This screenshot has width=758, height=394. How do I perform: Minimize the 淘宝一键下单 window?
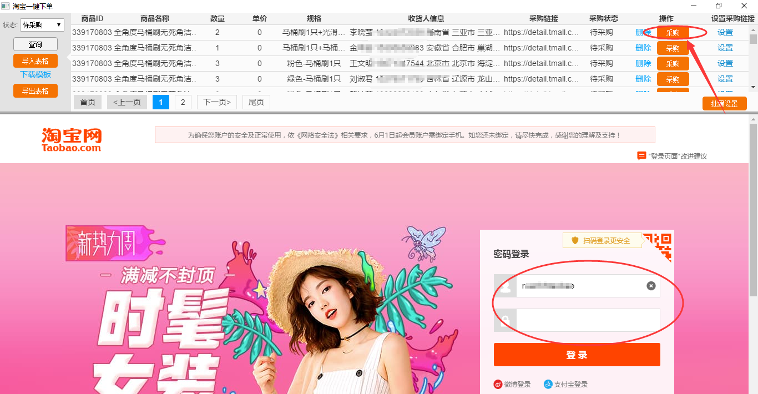[x=693, y=6]
